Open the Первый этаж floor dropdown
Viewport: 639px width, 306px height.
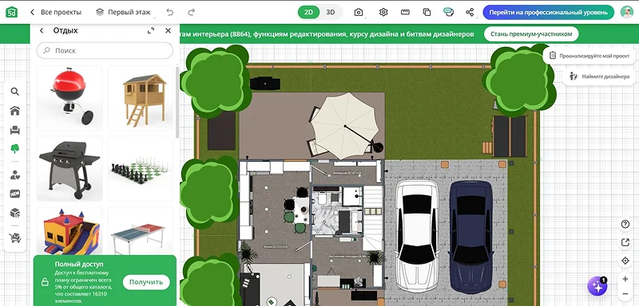[x=124, y=12]
